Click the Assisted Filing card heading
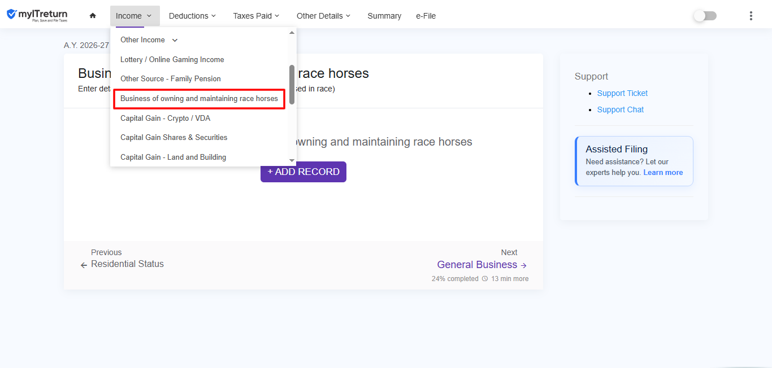 click(617, 149)
